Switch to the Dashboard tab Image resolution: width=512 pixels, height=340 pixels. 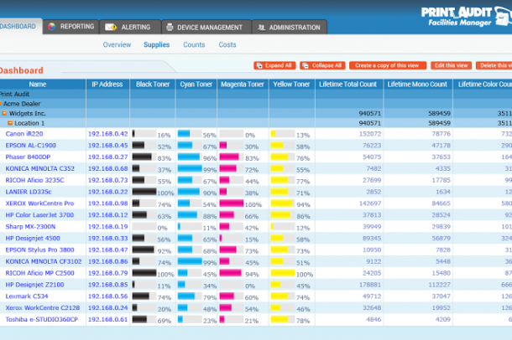click(x=19, y=27)
